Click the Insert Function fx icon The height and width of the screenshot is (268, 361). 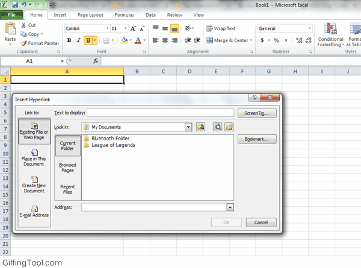click(96, 61)
